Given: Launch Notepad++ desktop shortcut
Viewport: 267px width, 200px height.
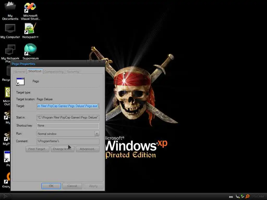Looking at the screenshot, I should [x=30, y=31].
